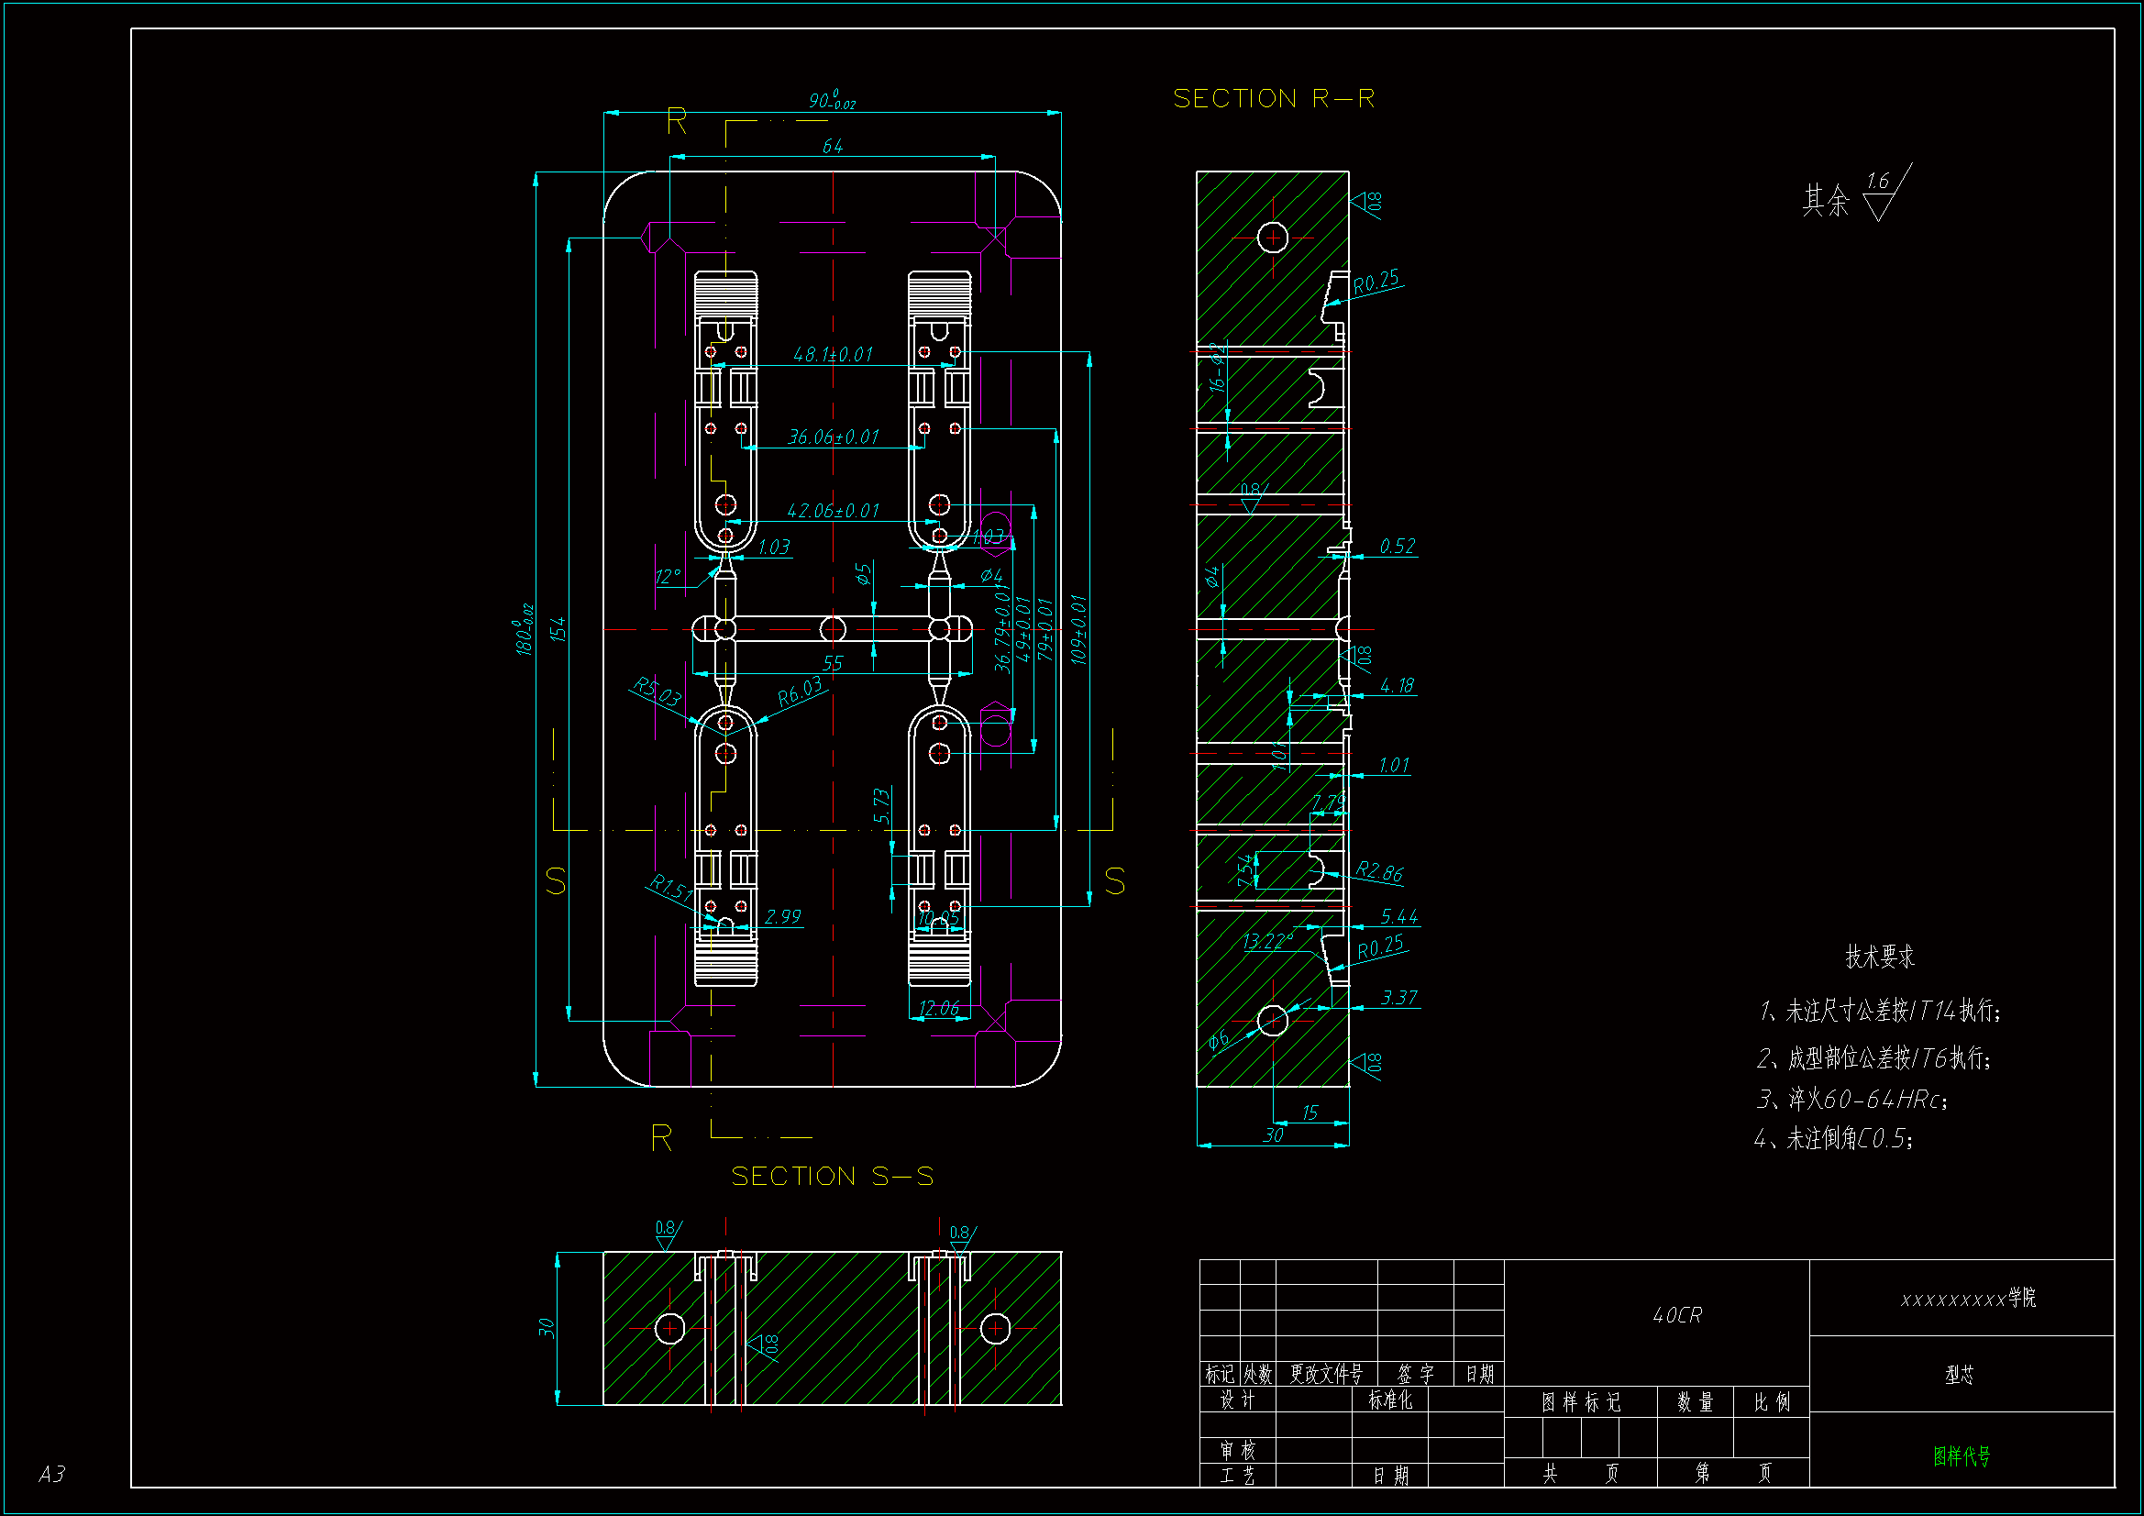Select the 36.06±0.01 dimension text

(x=833, y=437)
